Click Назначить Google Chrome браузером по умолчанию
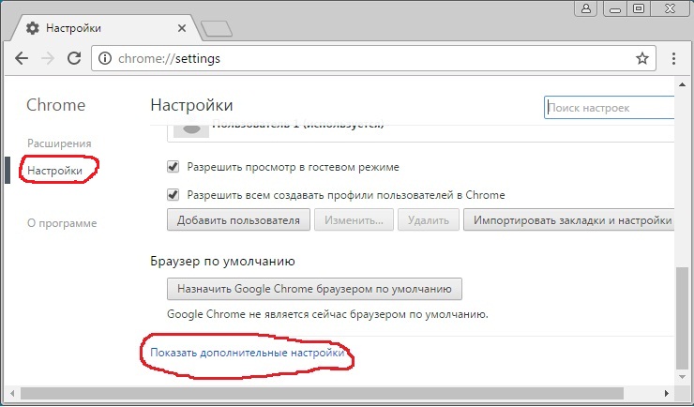The image size is (694, 407). (x=315, y=289)
